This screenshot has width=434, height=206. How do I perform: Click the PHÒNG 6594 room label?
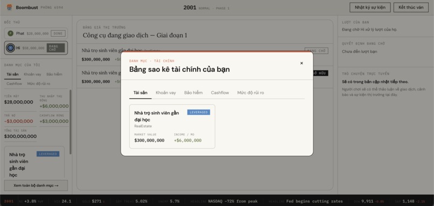point(52,8)
